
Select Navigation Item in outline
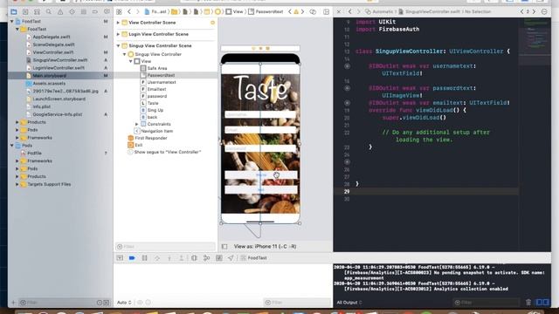[157, 131]
